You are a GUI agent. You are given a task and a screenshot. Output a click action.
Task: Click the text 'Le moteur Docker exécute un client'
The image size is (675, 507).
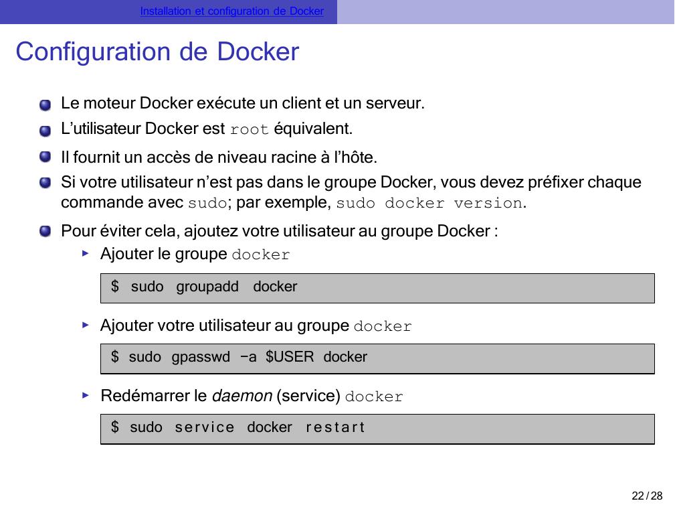point(242,104)
